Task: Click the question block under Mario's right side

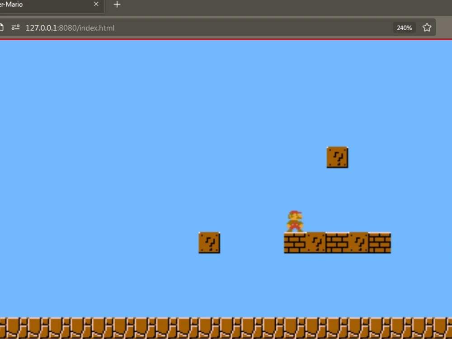Action: click(316, 243)
